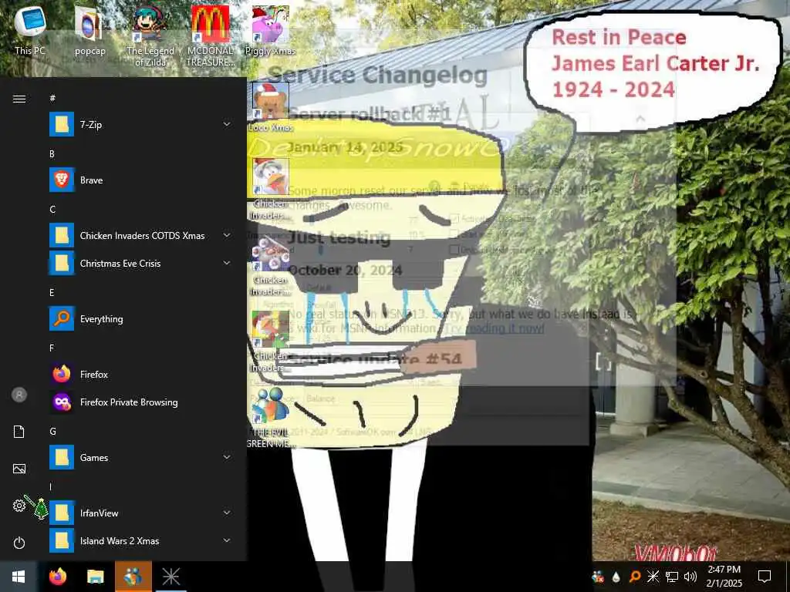The height and width of the screenshot is (592, 790).
Task: Expand the Christmas Eve Crisis chevron
Action: tap(227, 264)
